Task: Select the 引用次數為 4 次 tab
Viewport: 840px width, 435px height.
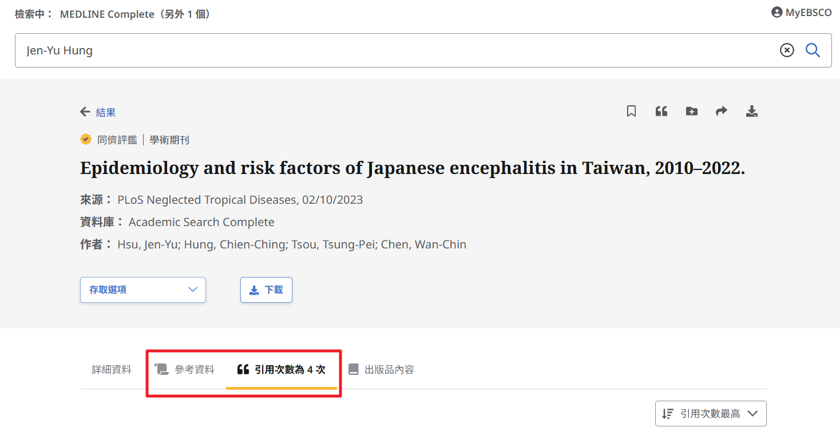Action: coord(282,370)
